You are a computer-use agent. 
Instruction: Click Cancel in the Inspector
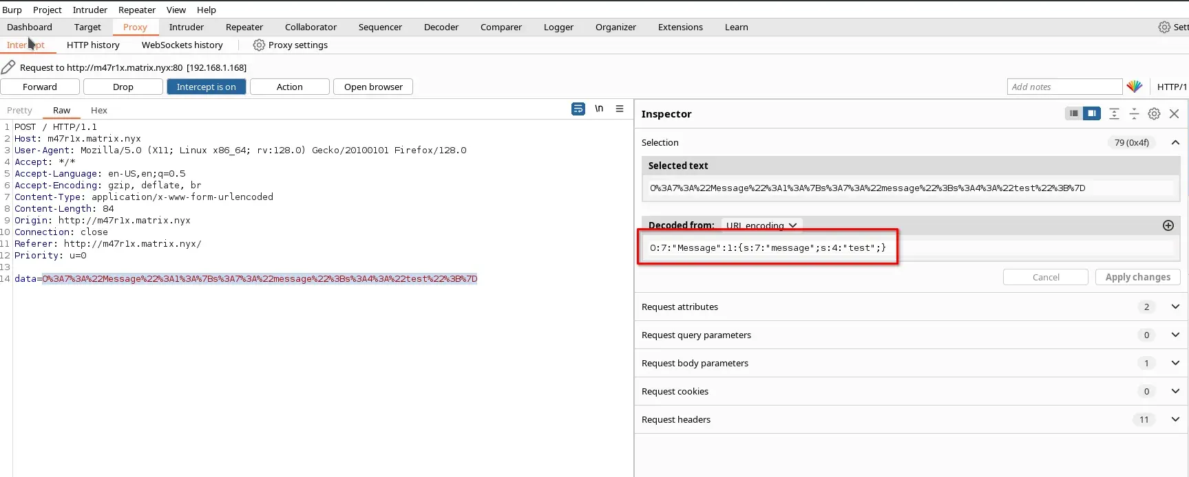tap(1046, 277)
